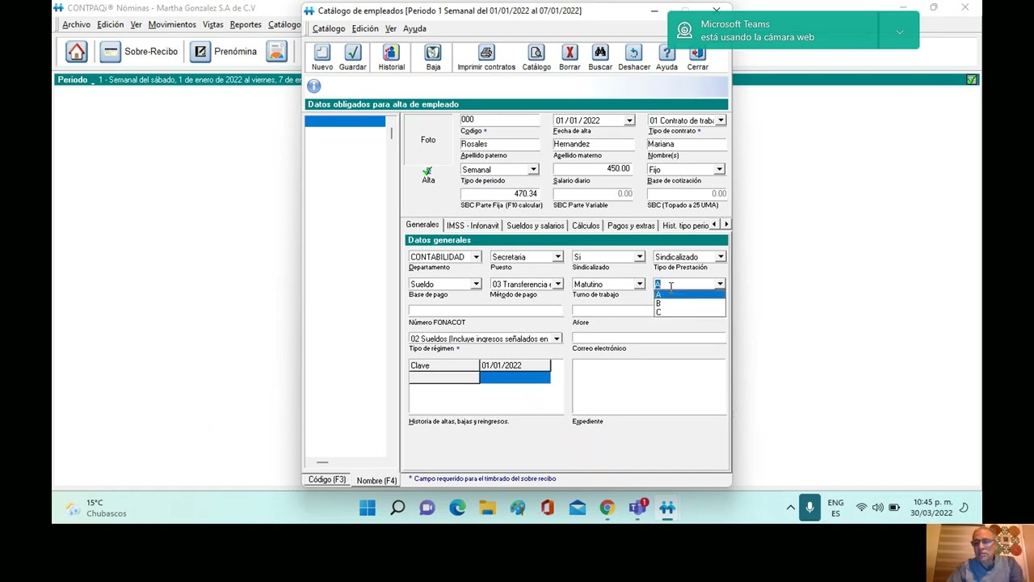The image size is (1034, 582).
Task: Open Movimientos menu in main window
Action: pyautogui.click(x=172, y=24)
